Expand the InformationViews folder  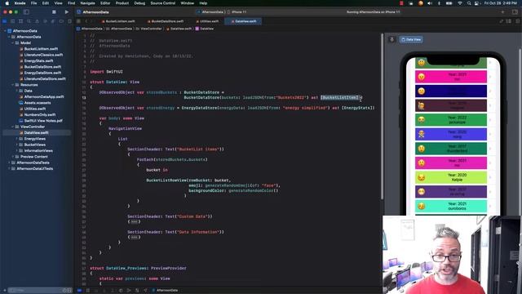16,150
